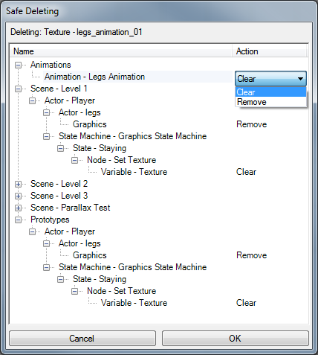Image resolution: width=318 pixels, height=355 pixels.
Task: Expand the Scene - Level 3 node
Action: coord(18,196)
